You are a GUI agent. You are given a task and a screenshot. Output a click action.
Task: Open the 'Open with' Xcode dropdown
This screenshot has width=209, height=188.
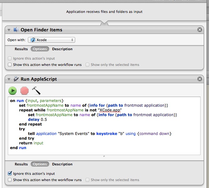coord(51,40)
